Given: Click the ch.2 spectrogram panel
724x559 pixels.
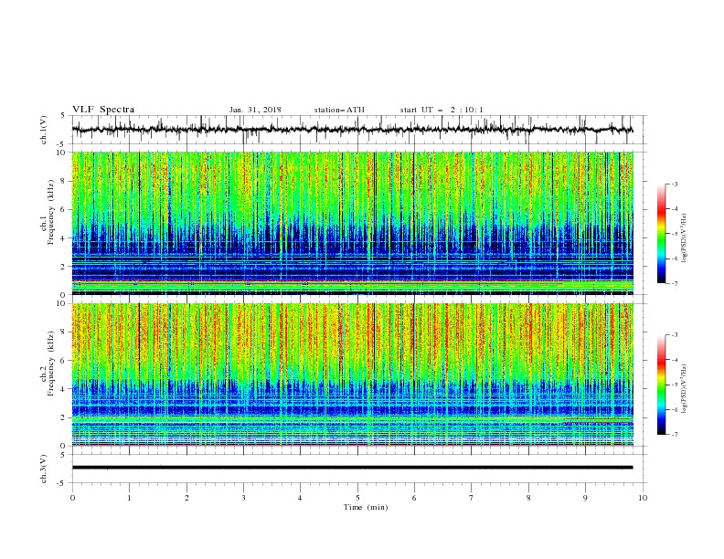Looking at the screenshot, I should 352,374.
